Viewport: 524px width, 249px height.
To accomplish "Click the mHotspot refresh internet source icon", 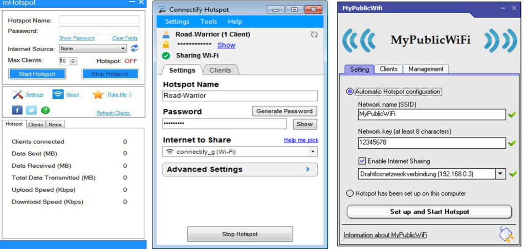I will pos(135,49).
